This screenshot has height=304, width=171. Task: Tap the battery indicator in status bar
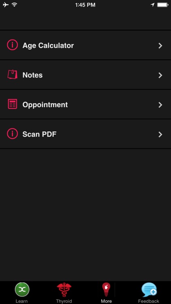tap(163, 5)
